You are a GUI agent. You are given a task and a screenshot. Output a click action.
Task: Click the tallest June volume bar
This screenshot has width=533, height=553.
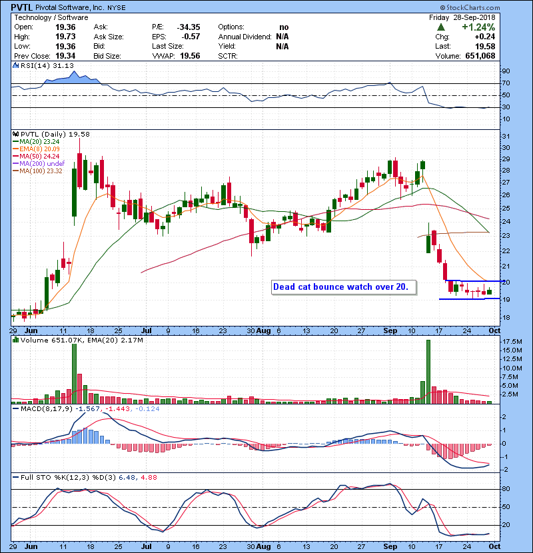(74, 374)
